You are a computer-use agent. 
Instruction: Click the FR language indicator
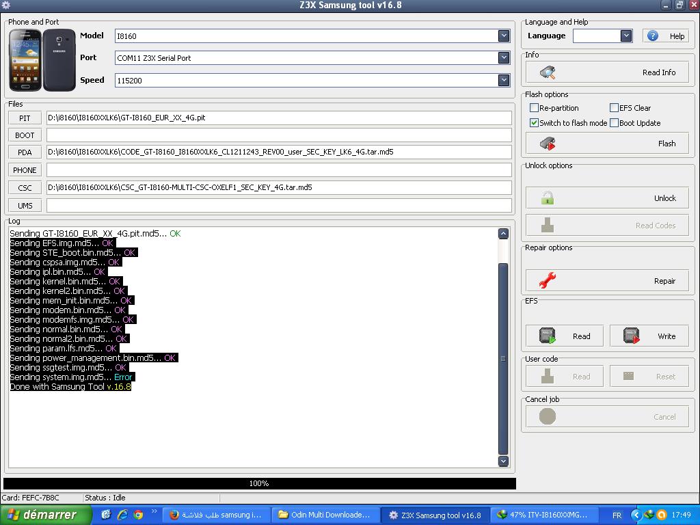point(617,515)
